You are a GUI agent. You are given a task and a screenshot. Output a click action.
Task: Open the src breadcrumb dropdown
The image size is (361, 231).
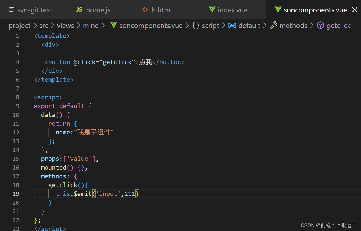coord(44,25)
